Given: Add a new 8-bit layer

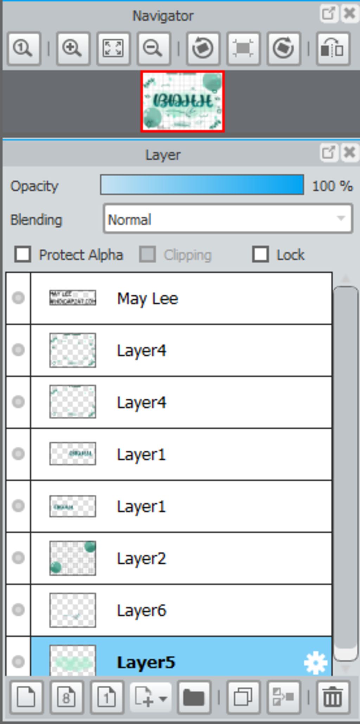Looking at the screenshot, I should coord(67,697).
